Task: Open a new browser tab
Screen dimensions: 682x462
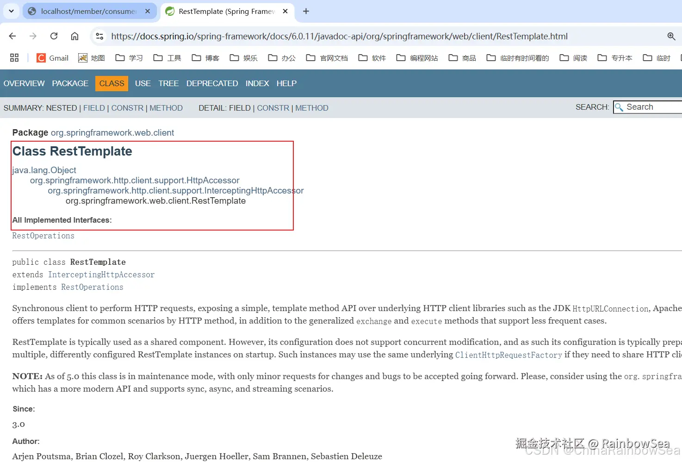Action: click(x=306, y=11)
